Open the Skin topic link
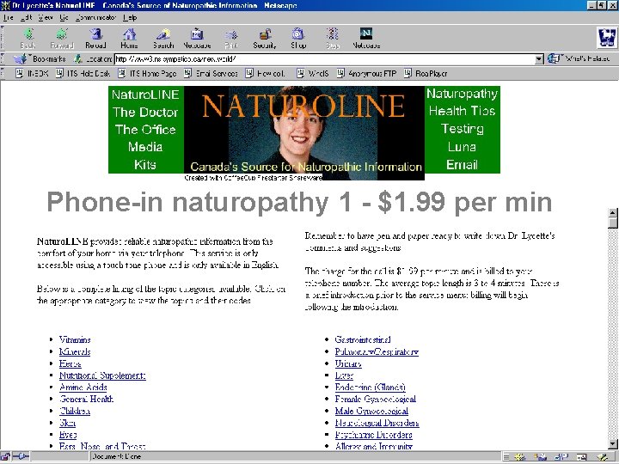This screenshot has height=464, width=619. [68, 423]
